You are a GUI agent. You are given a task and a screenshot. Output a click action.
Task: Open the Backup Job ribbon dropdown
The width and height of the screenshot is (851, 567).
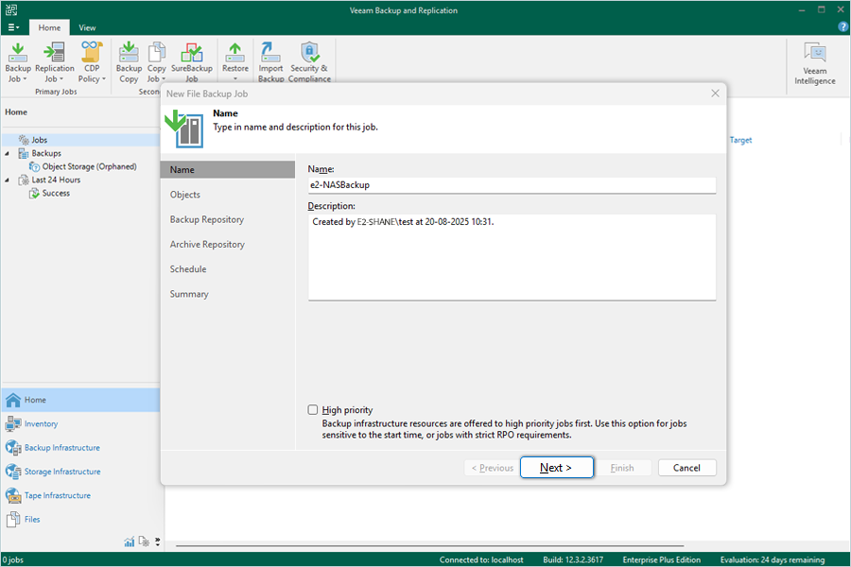(x=17, y=62)
